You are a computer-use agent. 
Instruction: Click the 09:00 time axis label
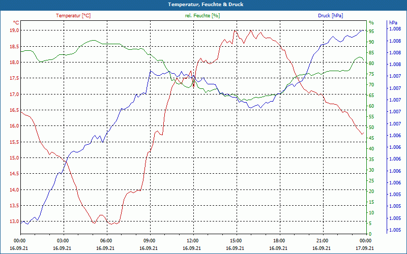click(x=149, y=241)
